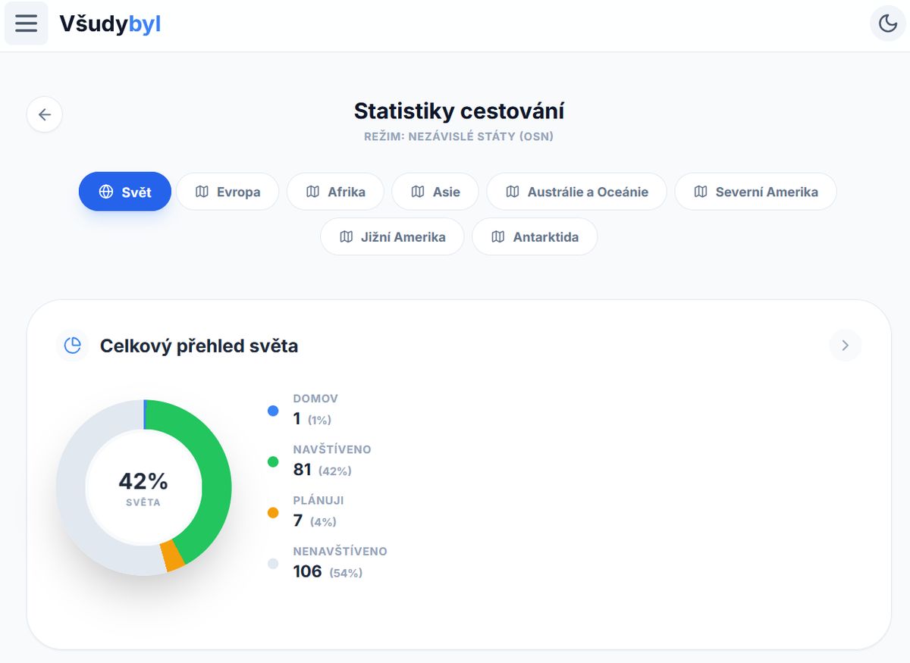Select the Svět globe tab

125,192
